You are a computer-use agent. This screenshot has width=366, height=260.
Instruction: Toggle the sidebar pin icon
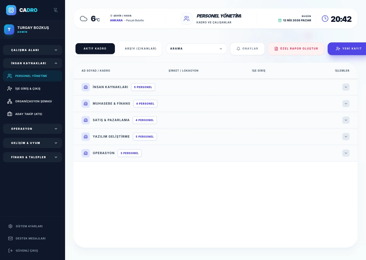click(x=56, y=10)
